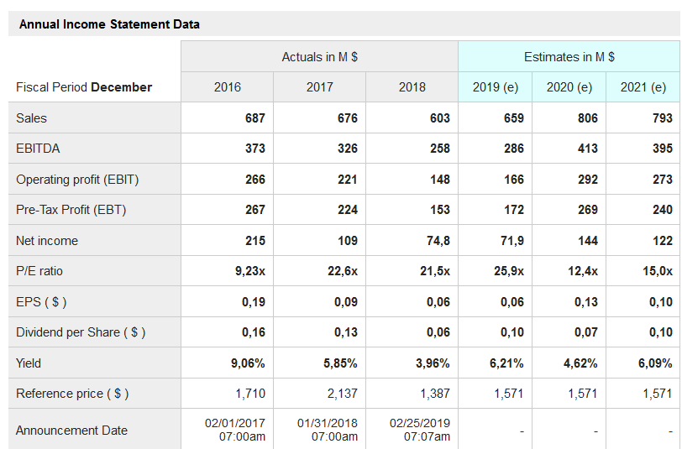Click the 2020 (e) estimate column header
The height and width of the screenshot is (449, 682).
click(x=569, y=86)
